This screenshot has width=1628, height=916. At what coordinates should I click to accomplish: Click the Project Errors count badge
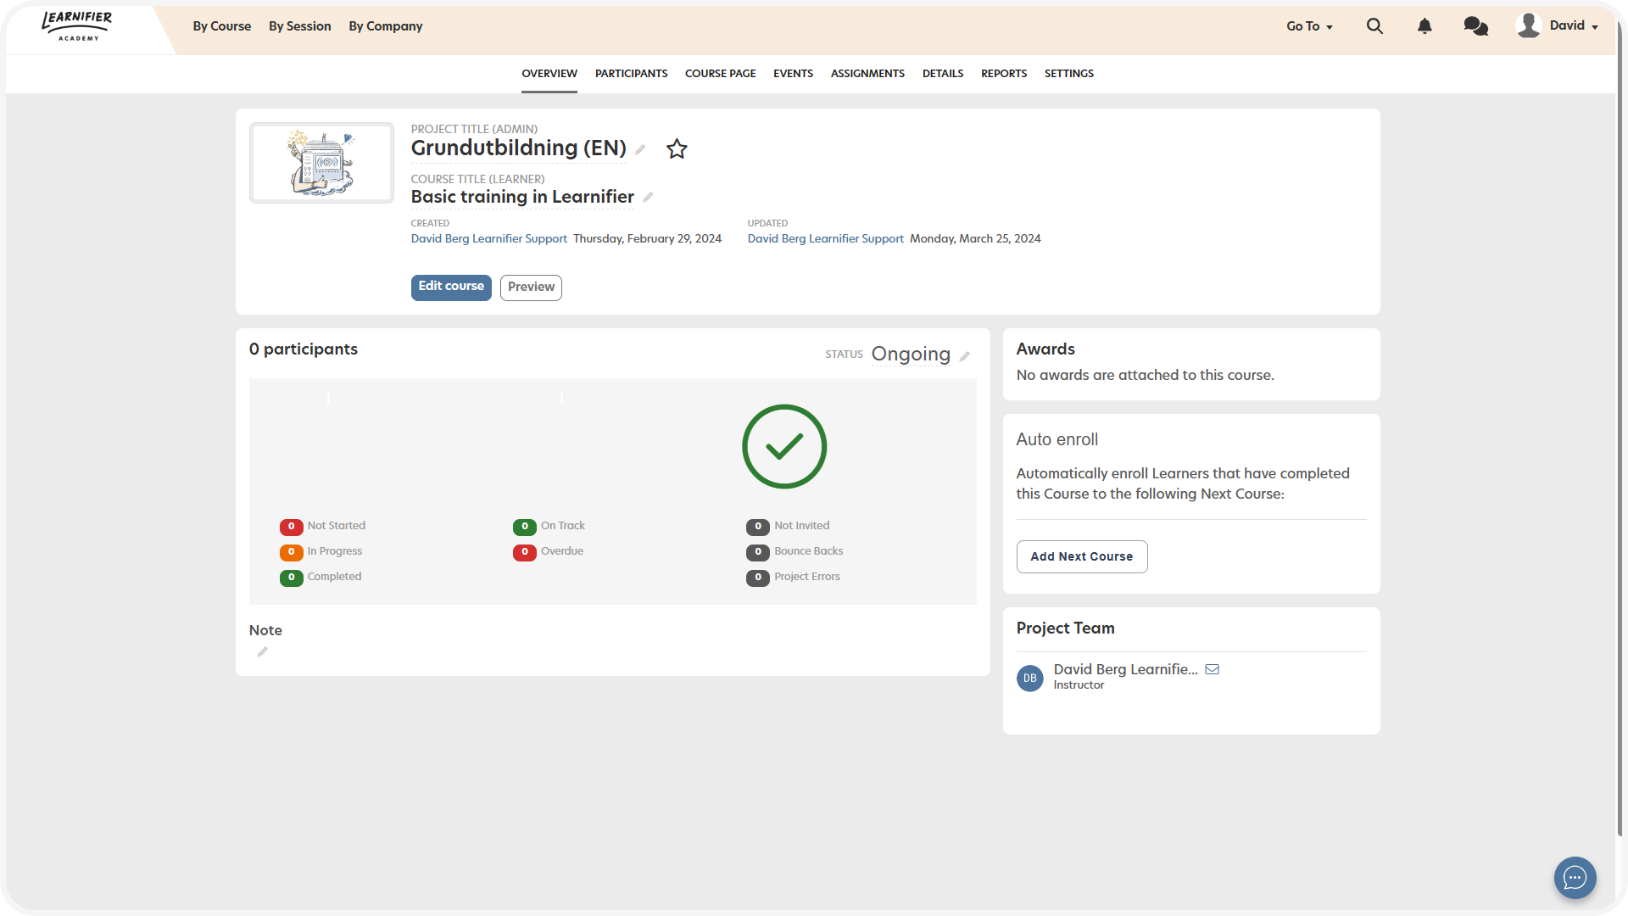click(x=758, y=578)
